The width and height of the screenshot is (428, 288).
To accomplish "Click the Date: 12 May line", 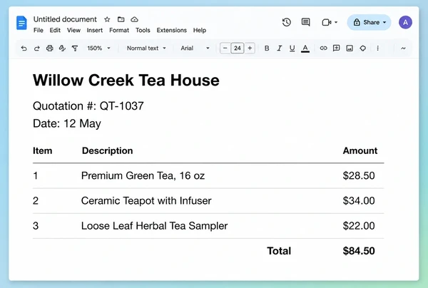I will 67,123.
